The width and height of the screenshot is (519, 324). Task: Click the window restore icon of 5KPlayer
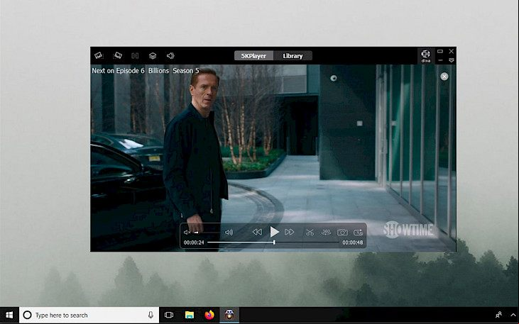coord(440,51)
